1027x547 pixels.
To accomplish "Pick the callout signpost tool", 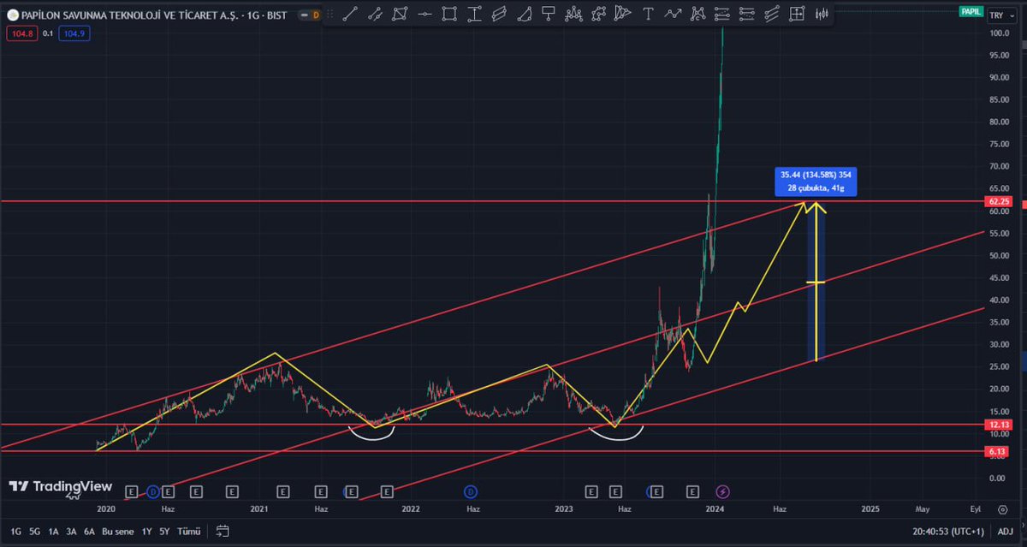I will pos(549,14).
